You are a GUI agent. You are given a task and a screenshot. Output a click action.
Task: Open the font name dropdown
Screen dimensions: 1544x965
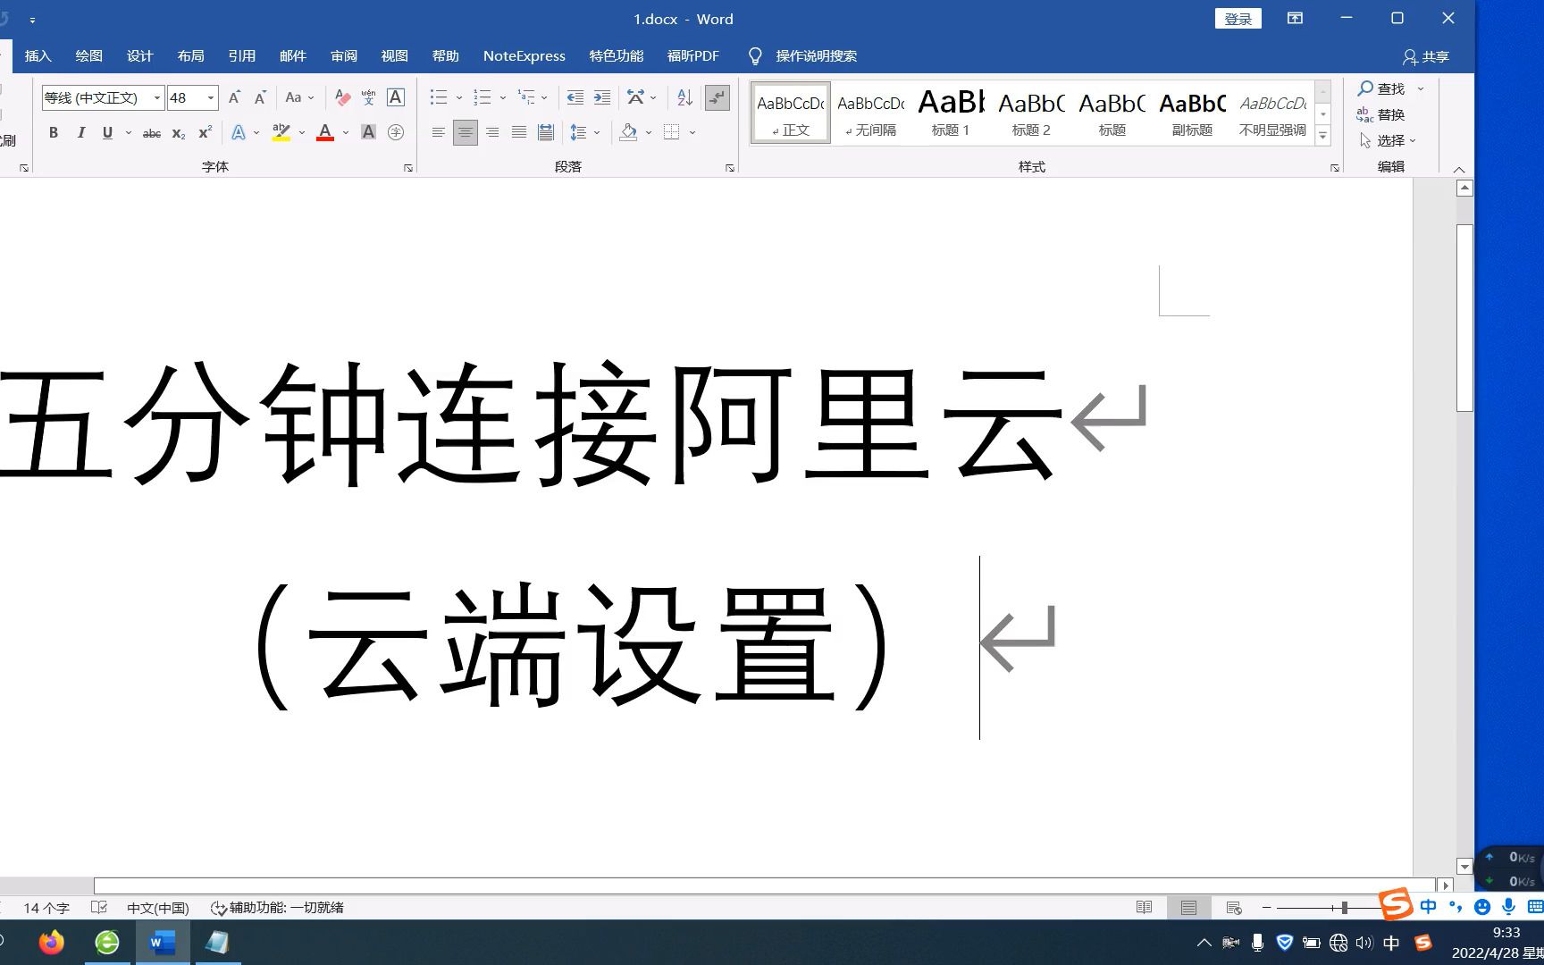157,97
